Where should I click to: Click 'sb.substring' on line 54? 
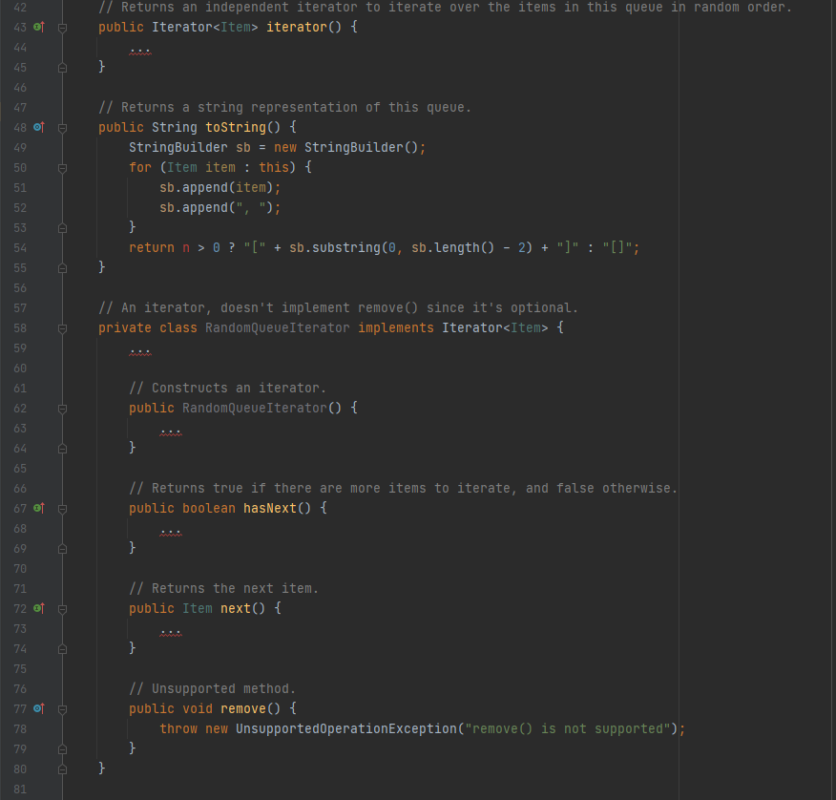pyautogui.click(x=335, y=248)
